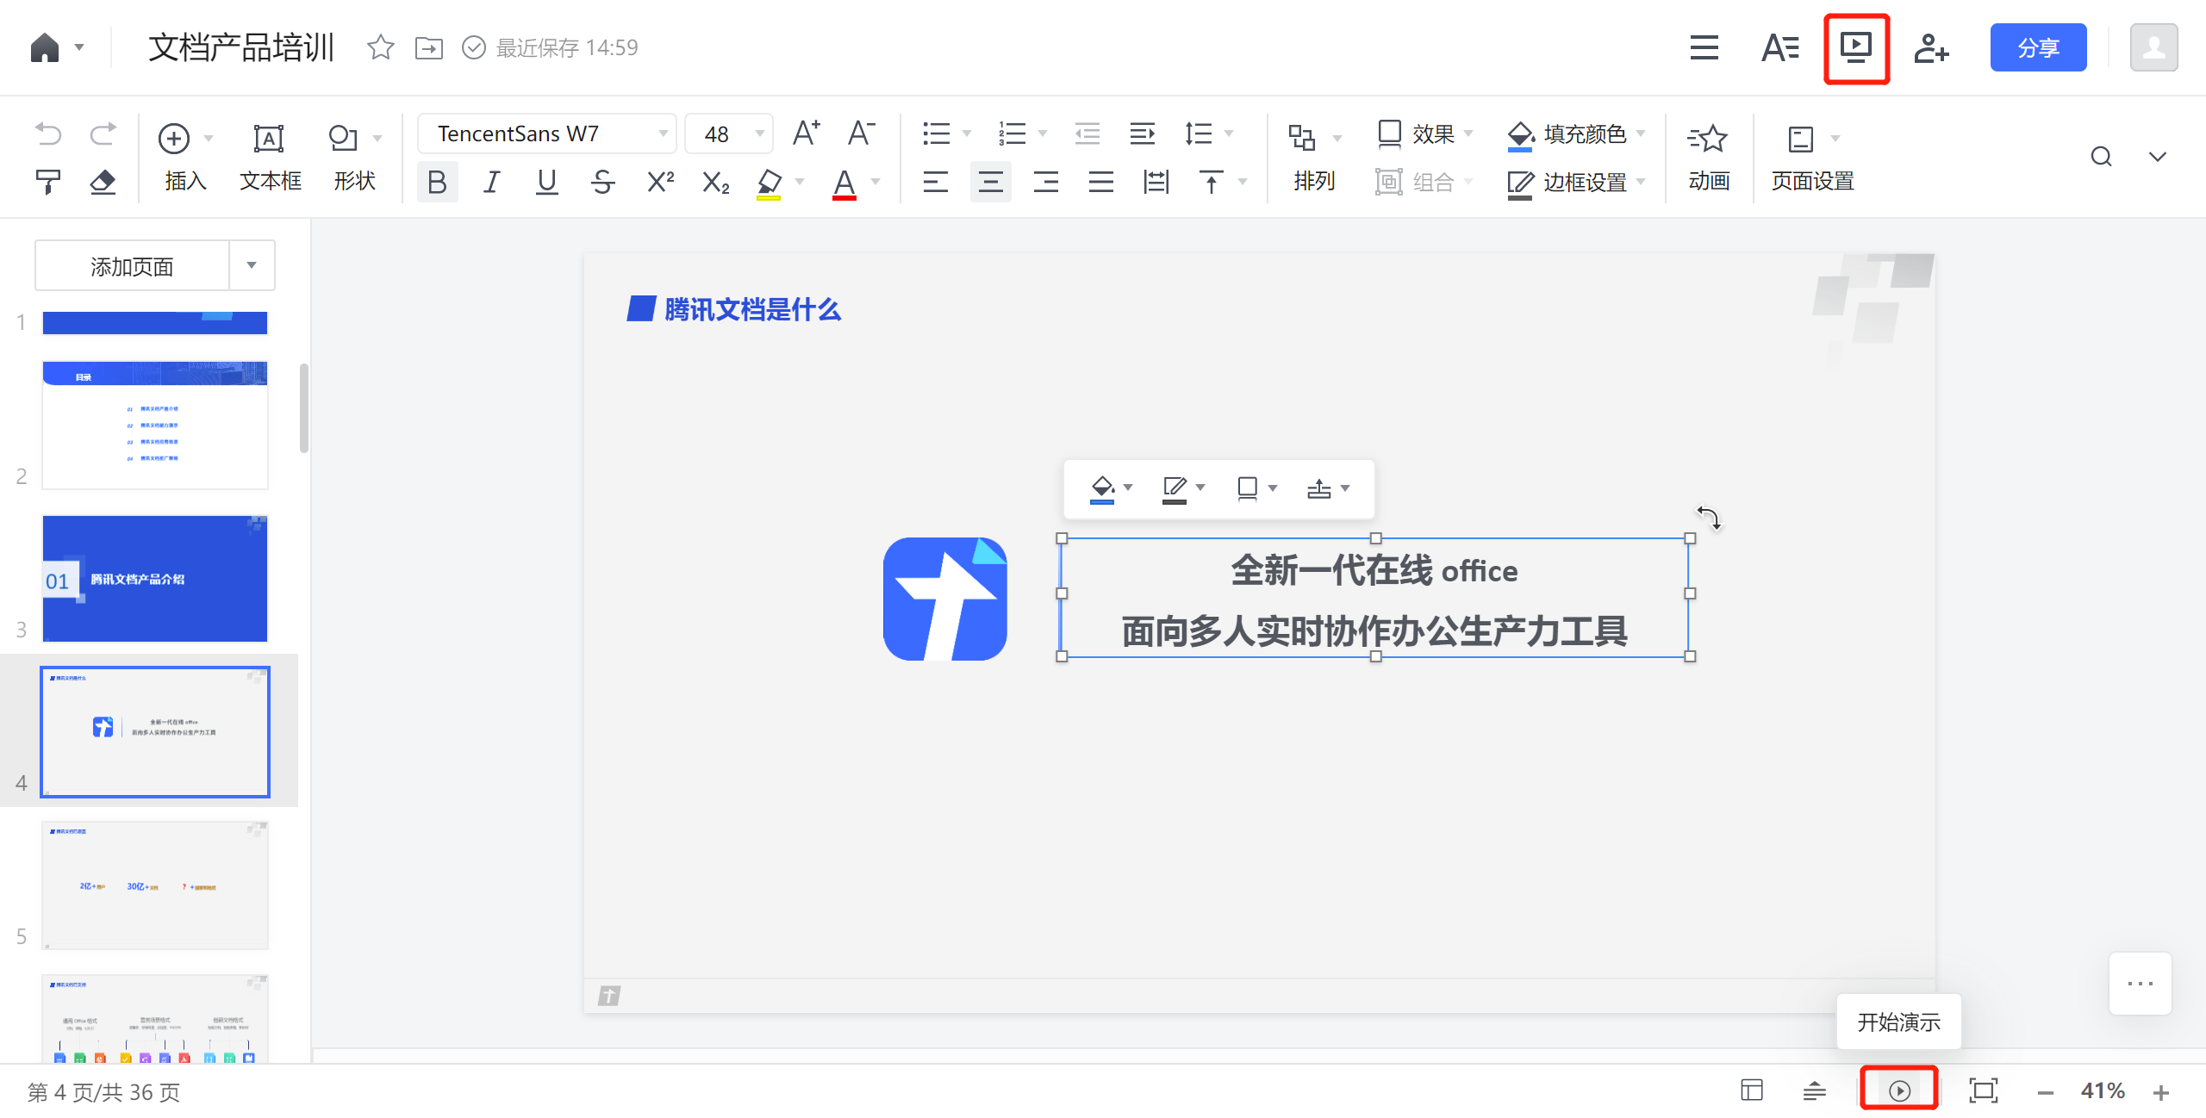Click the blue 分享 share button

pos(2037,48)
